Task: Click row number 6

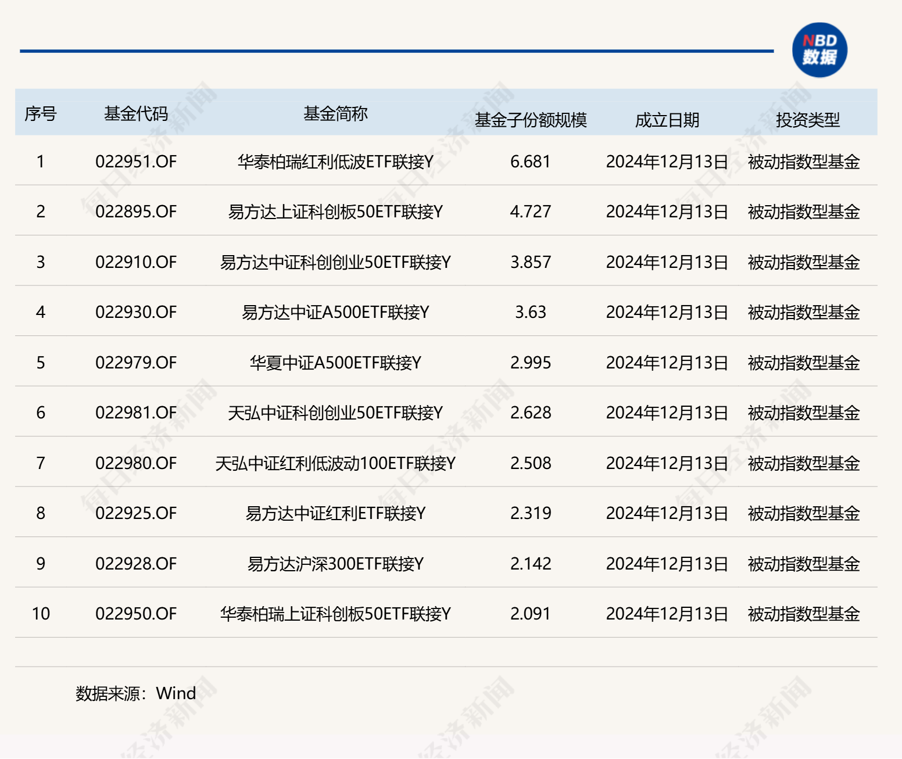Action: pos(41,413)
